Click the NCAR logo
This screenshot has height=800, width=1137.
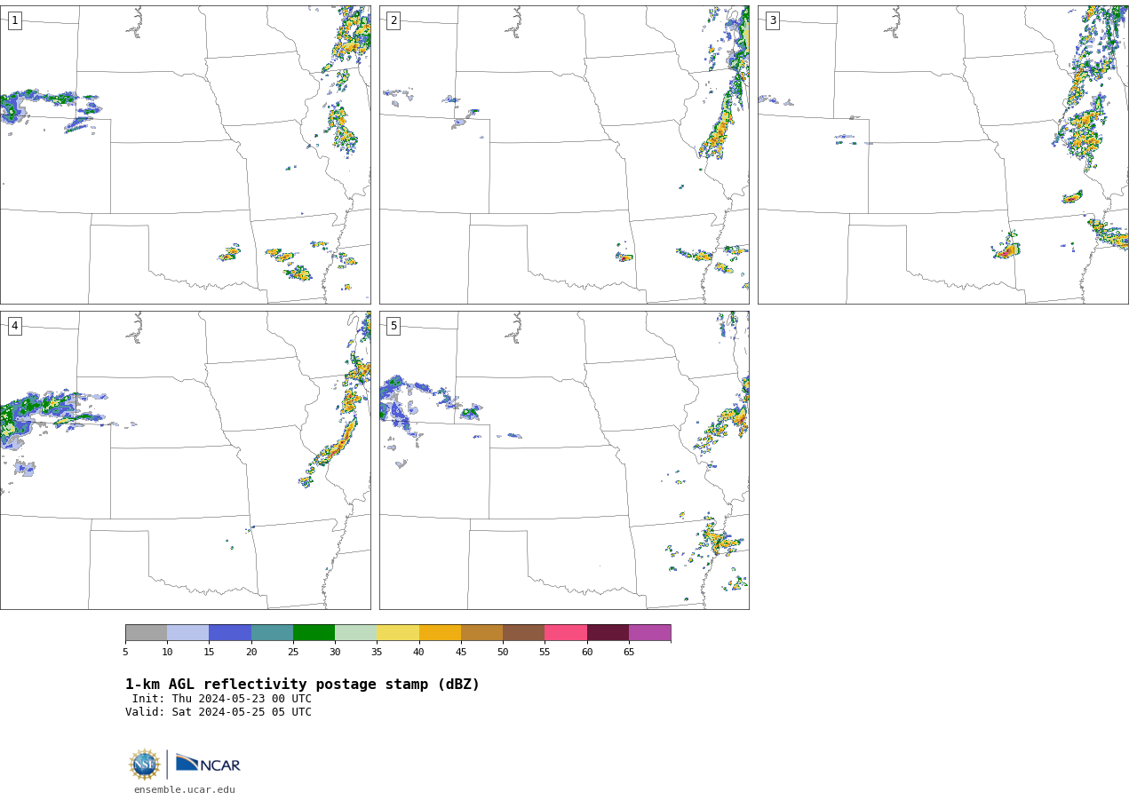point(208,764)
